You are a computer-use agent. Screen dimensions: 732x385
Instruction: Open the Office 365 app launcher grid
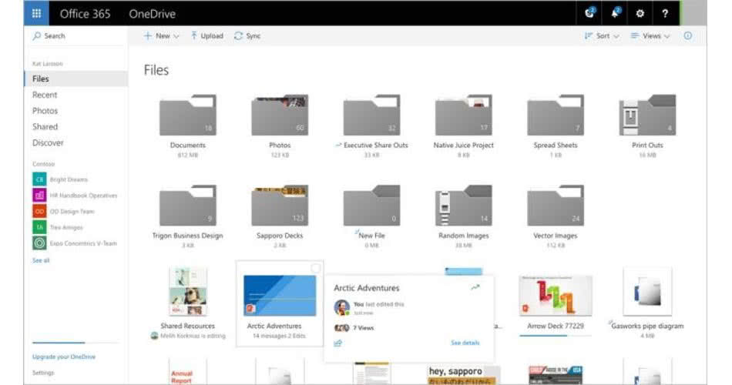tap(36, 13)
